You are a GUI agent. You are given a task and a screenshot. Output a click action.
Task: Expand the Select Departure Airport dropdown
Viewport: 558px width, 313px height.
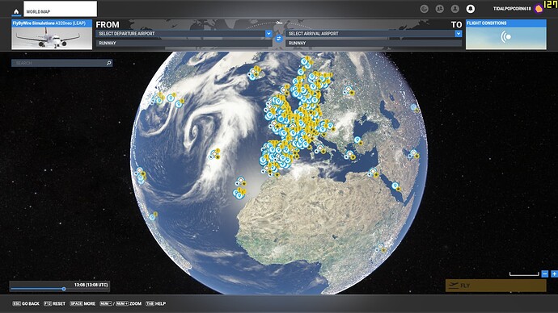pyautogui.click(x=268, y=33)
